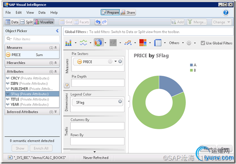Select the donut pie chart icon
This screenshot has width=236, height=164.
[x=98, y=43]
